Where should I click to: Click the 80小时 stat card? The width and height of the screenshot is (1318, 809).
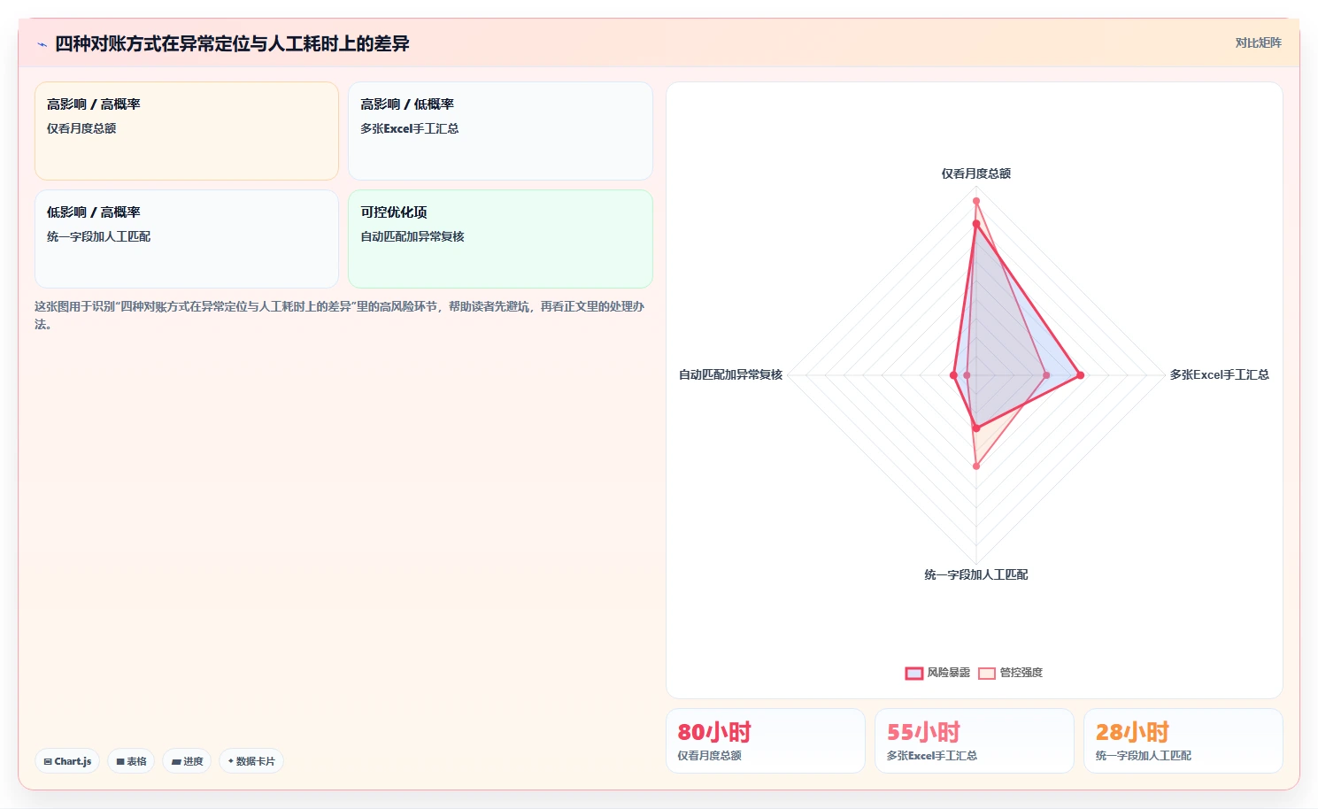pos(766,741)
